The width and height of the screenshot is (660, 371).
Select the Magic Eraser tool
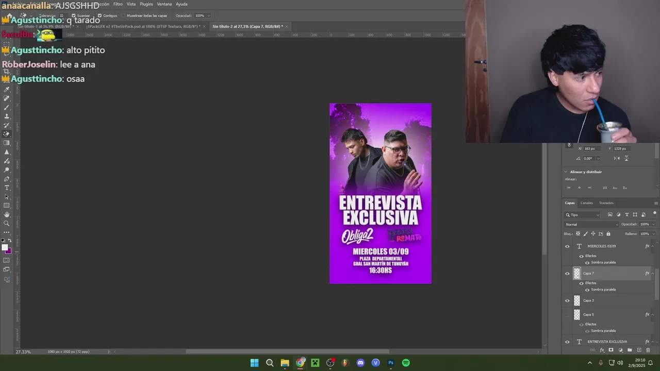click(7, 134)
